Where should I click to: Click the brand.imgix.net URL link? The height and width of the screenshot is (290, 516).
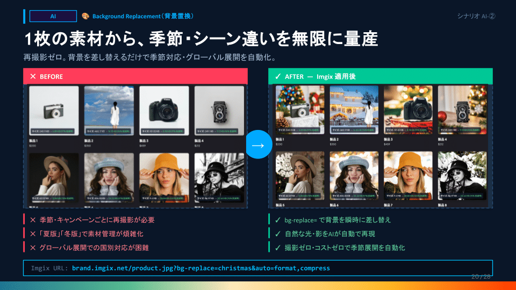click(x=200, y=269)
